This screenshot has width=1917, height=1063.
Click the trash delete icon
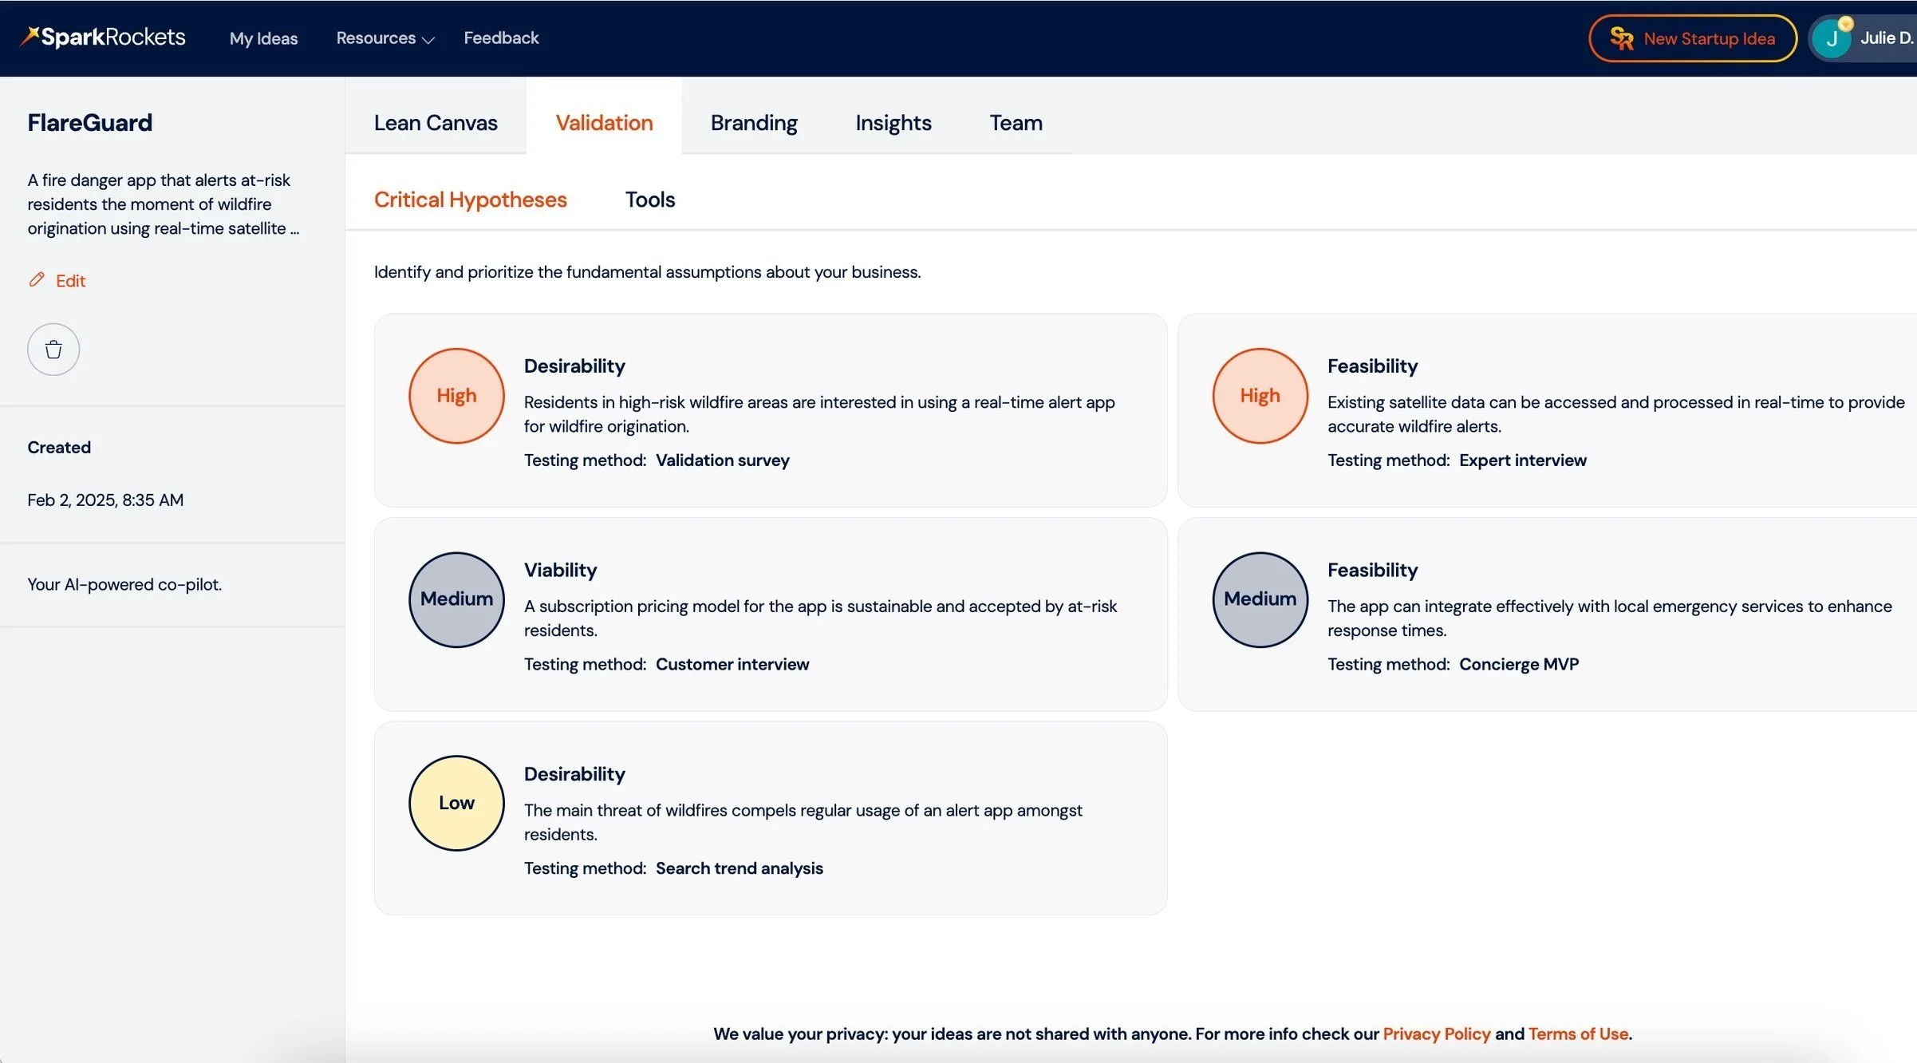[x=53, y=350]
